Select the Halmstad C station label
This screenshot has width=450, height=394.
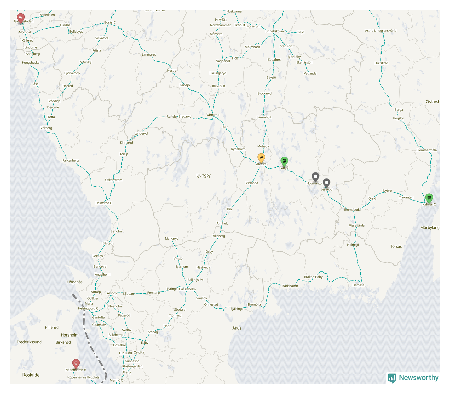[104, 203]
